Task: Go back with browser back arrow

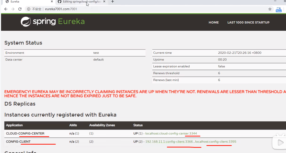Action: 6,9
